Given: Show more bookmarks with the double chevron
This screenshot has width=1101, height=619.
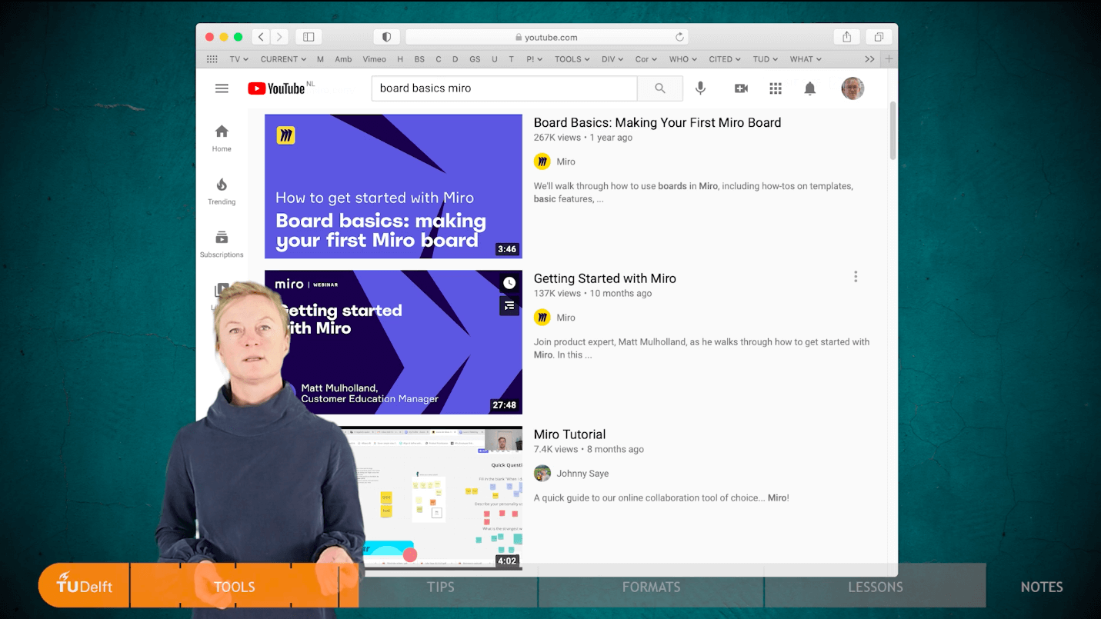Looking at the screenshot, I should coord(869,59).
